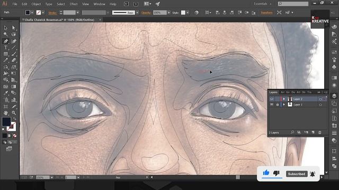339x190 pixels.
Task: Click the Transform link in control bar
Action: click(x=266, y=13)
